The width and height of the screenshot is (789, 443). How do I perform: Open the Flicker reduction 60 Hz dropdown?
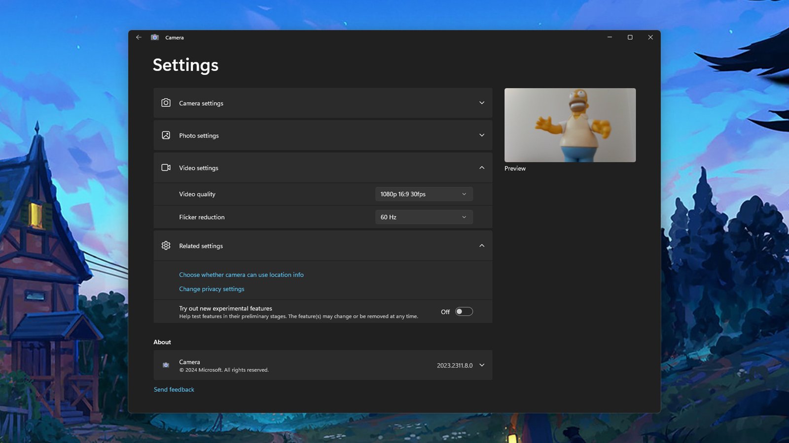point(424,217)
